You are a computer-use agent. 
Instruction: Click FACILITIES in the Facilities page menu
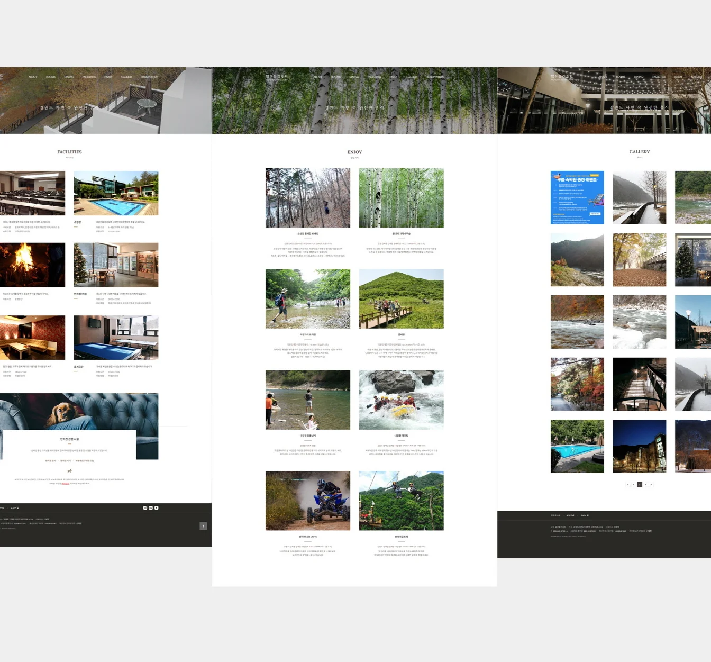89,77
